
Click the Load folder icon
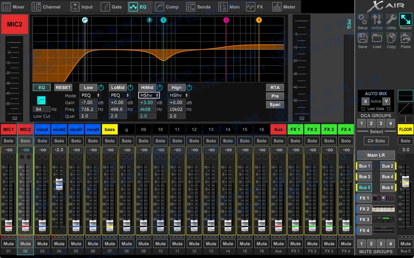[x=377, y=38]
